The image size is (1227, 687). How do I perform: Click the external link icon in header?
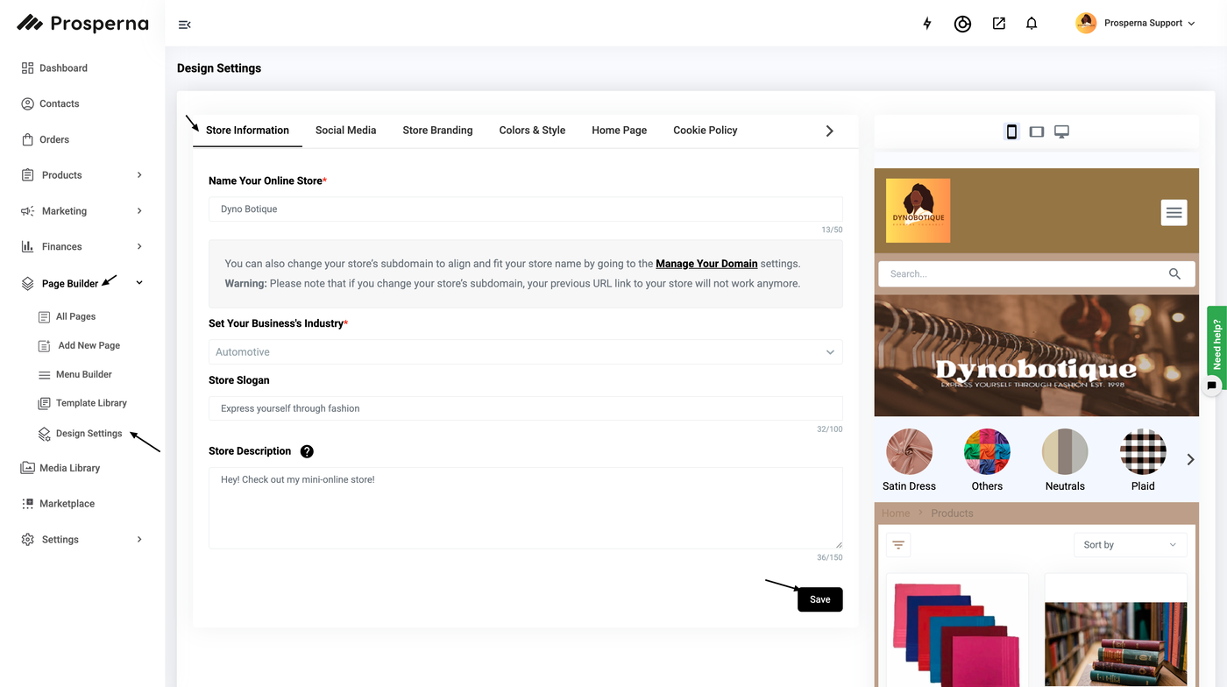998,24
